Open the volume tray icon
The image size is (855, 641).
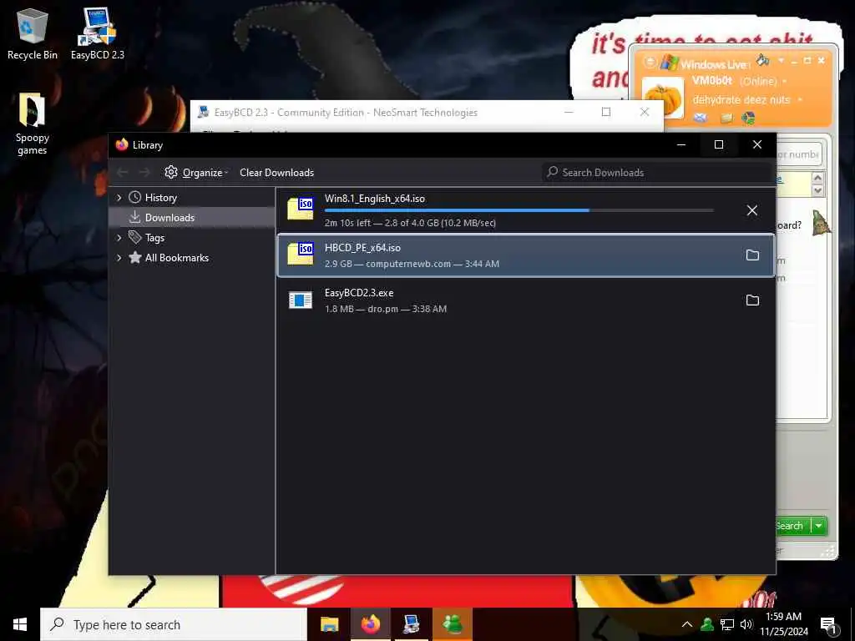[x=746, y=624]
